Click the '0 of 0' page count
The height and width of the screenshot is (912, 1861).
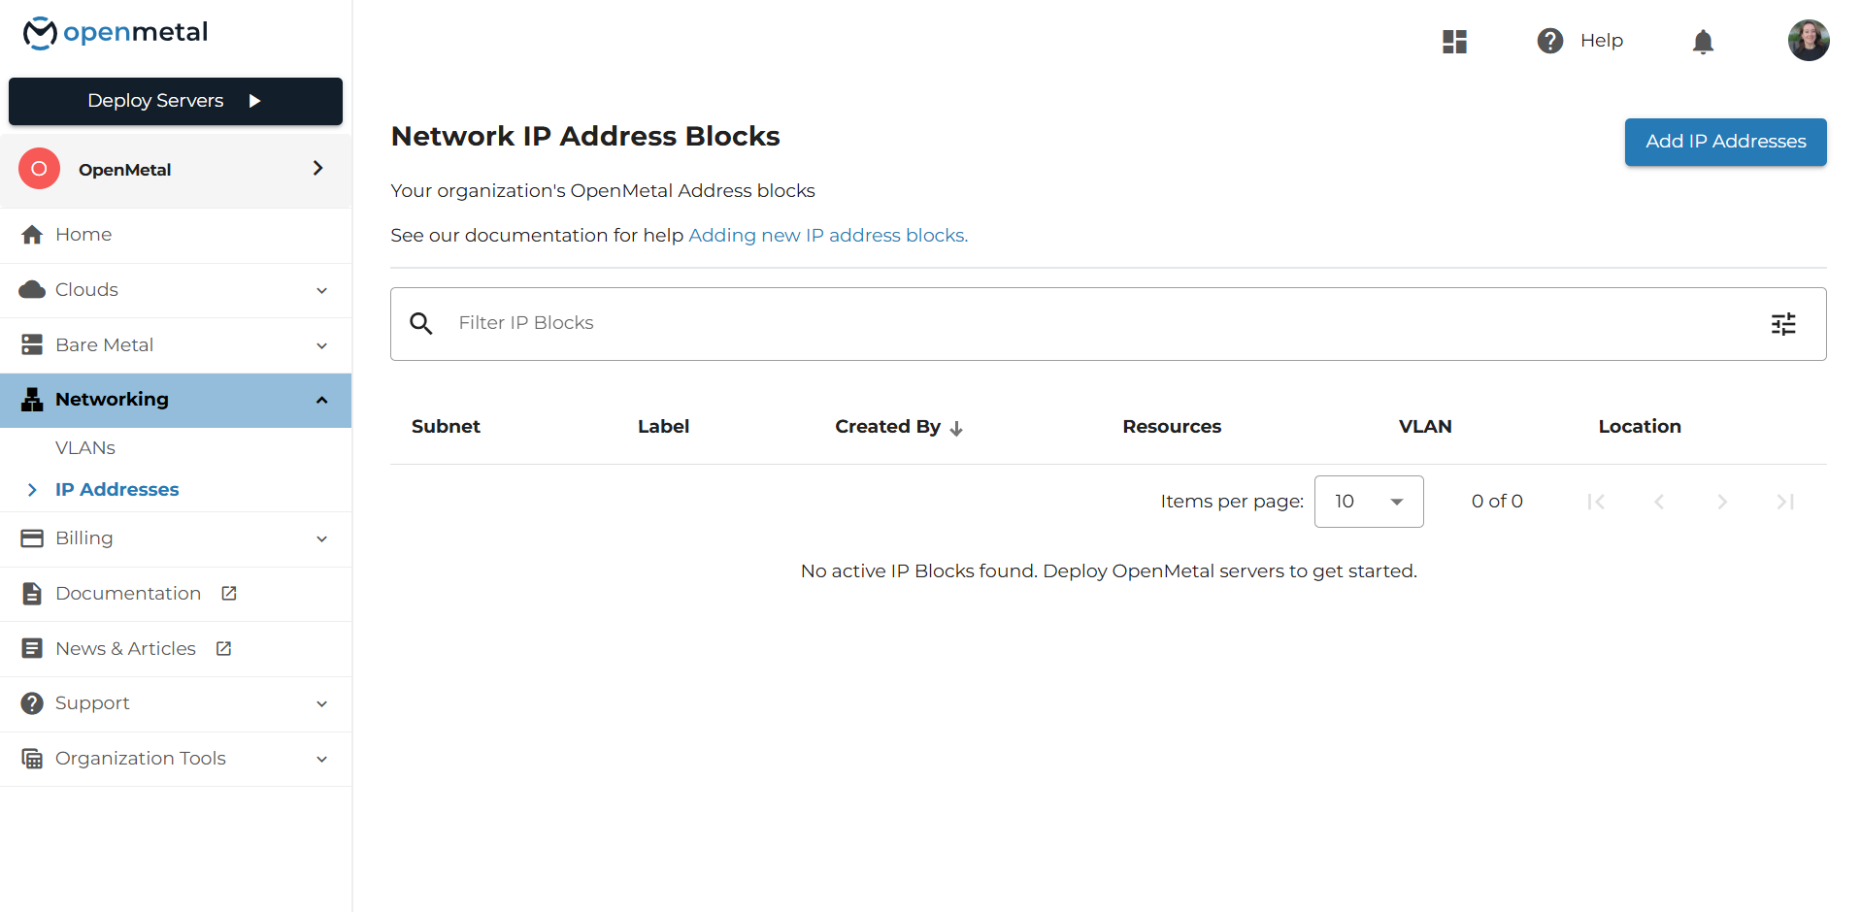[1497, 502]
